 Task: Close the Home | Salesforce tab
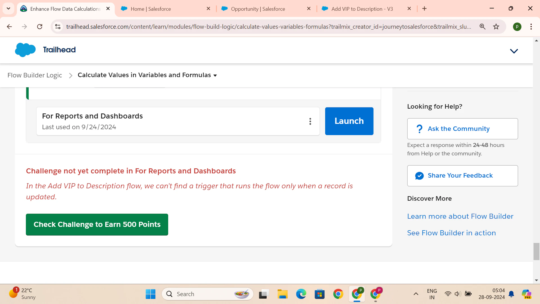208,9
